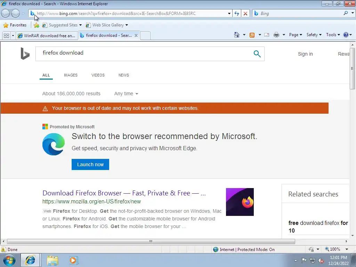Click the Back navigation button
The height and width of the screenshot is (267, 356).
[6, 14]
